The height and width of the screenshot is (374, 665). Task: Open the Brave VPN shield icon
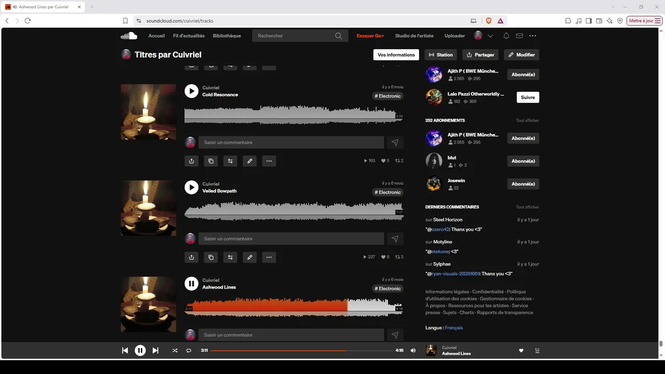coord(620,21)
